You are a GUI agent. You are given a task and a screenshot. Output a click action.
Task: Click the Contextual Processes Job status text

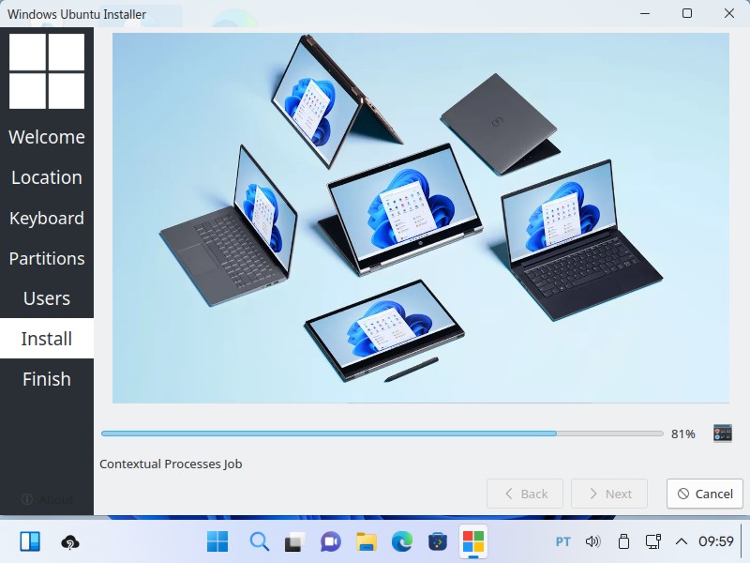(x=171, y=464)
